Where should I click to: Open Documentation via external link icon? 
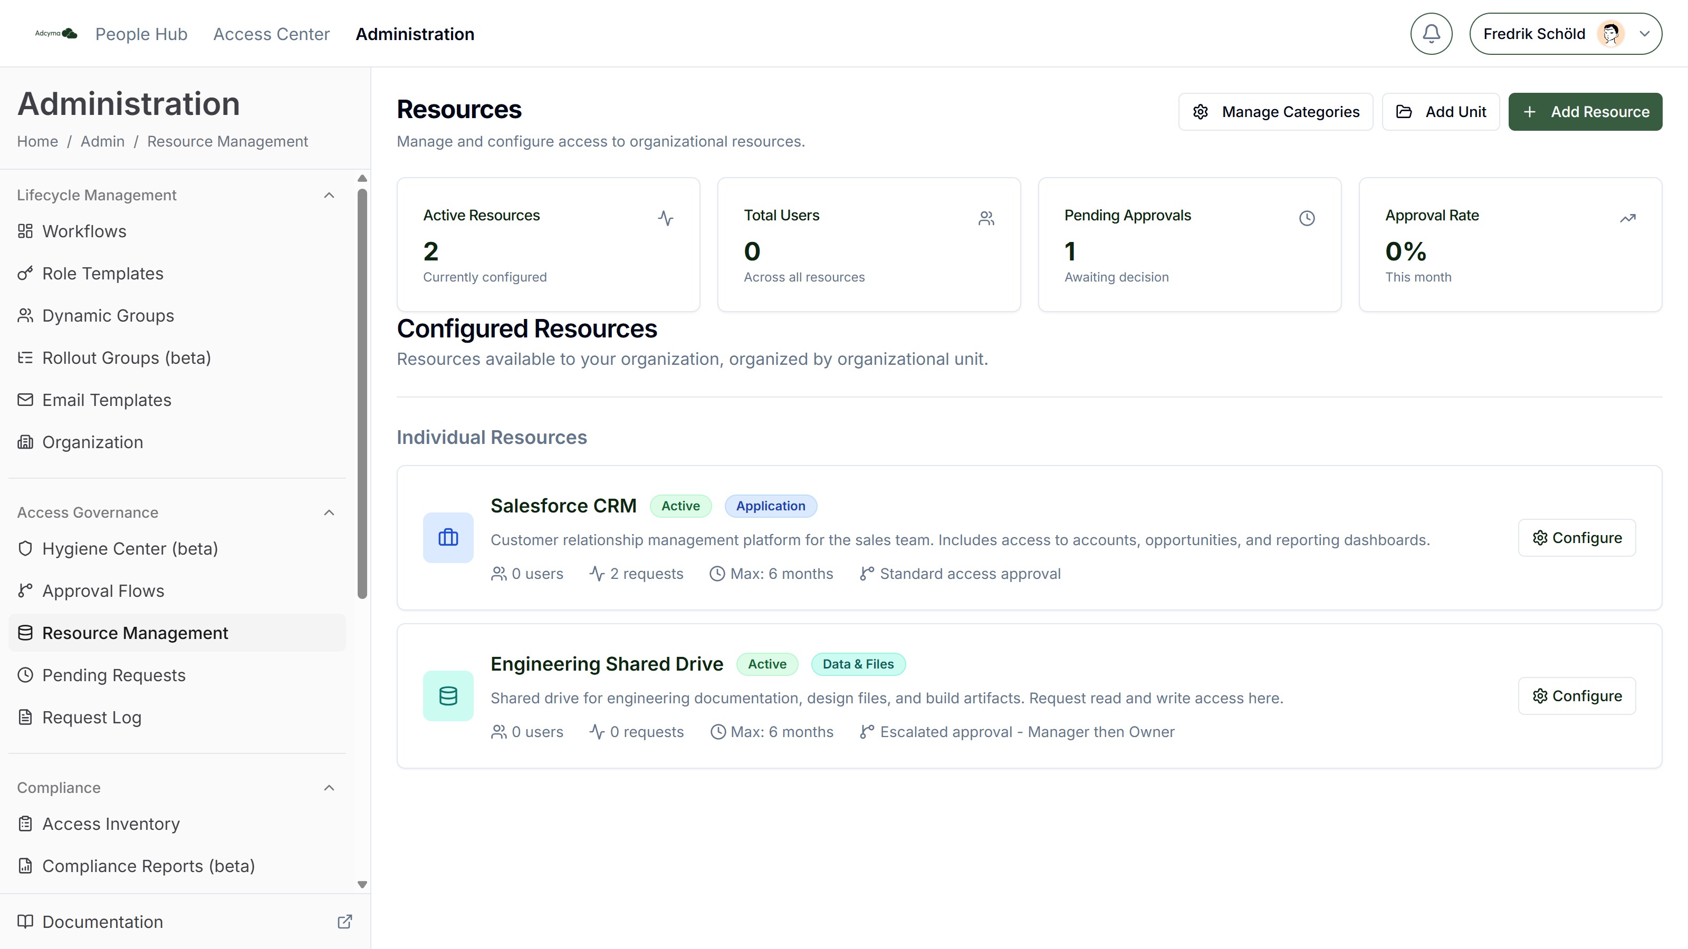click(344, 922)
